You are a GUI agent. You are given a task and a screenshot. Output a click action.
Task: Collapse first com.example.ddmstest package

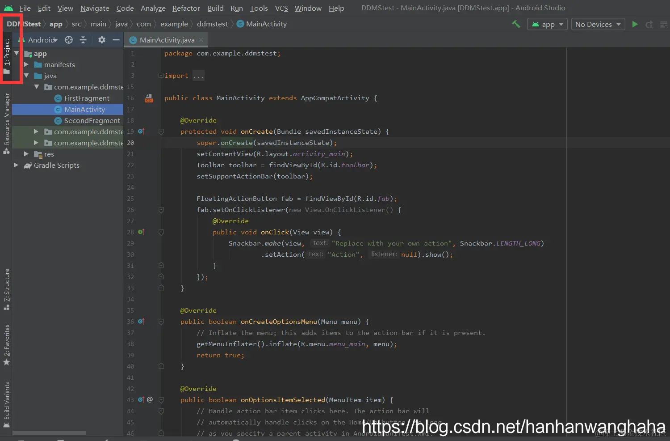[37, 87]
